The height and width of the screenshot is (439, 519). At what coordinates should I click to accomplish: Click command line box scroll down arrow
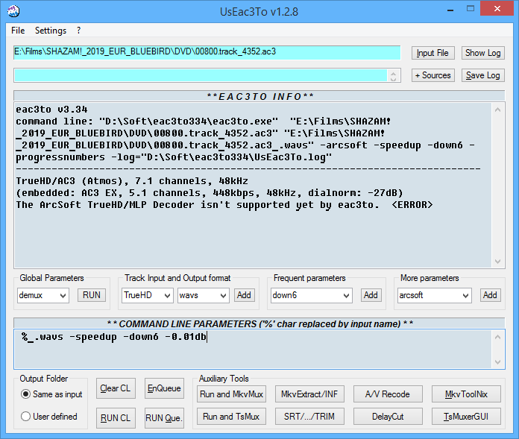[498, 362]
